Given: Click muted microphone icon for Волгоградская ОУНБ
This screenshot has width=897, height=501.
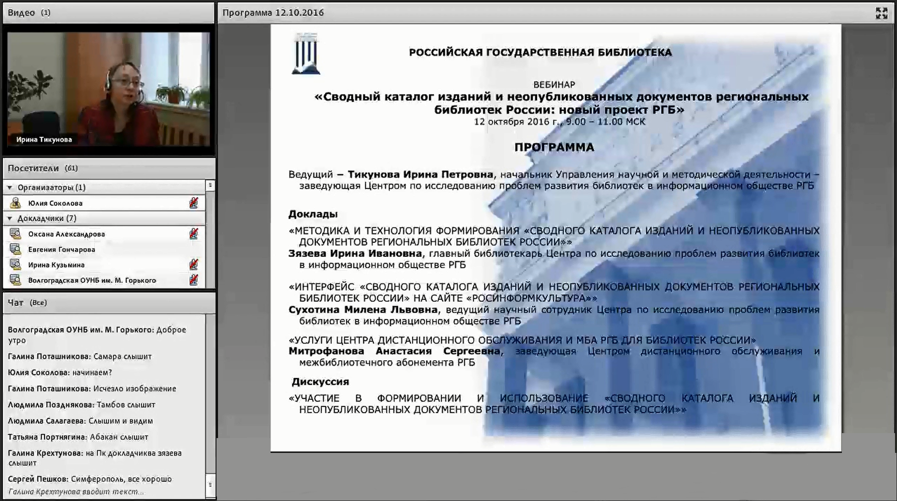Looking at the screenshot, I should (194, 280).
